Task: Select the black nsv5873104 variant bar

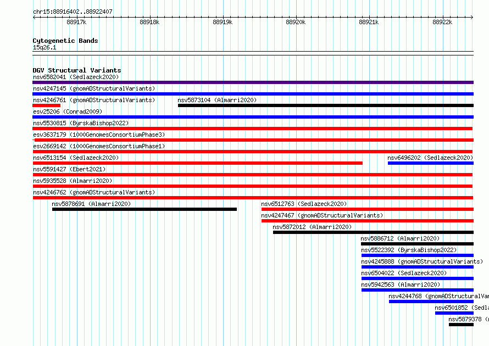Action: pos(326,105)
